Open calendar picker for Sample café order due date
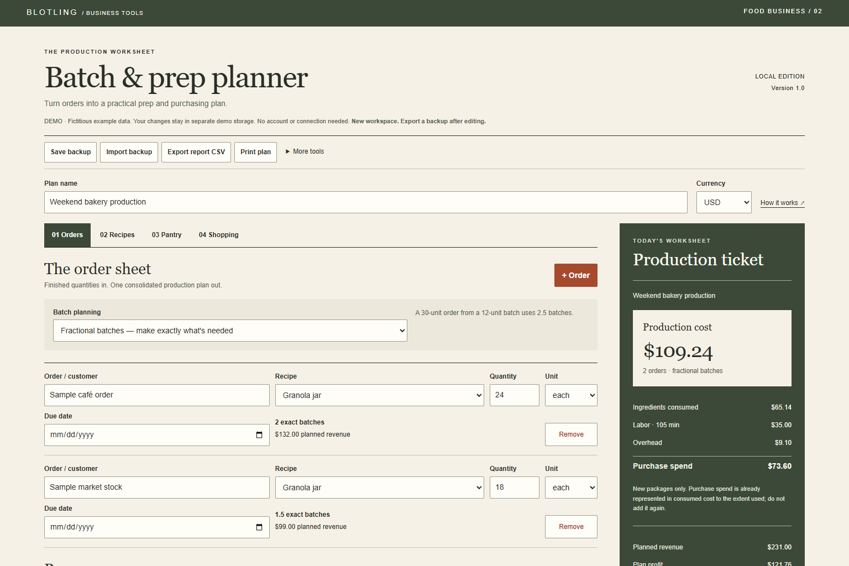 click(259, 435)
